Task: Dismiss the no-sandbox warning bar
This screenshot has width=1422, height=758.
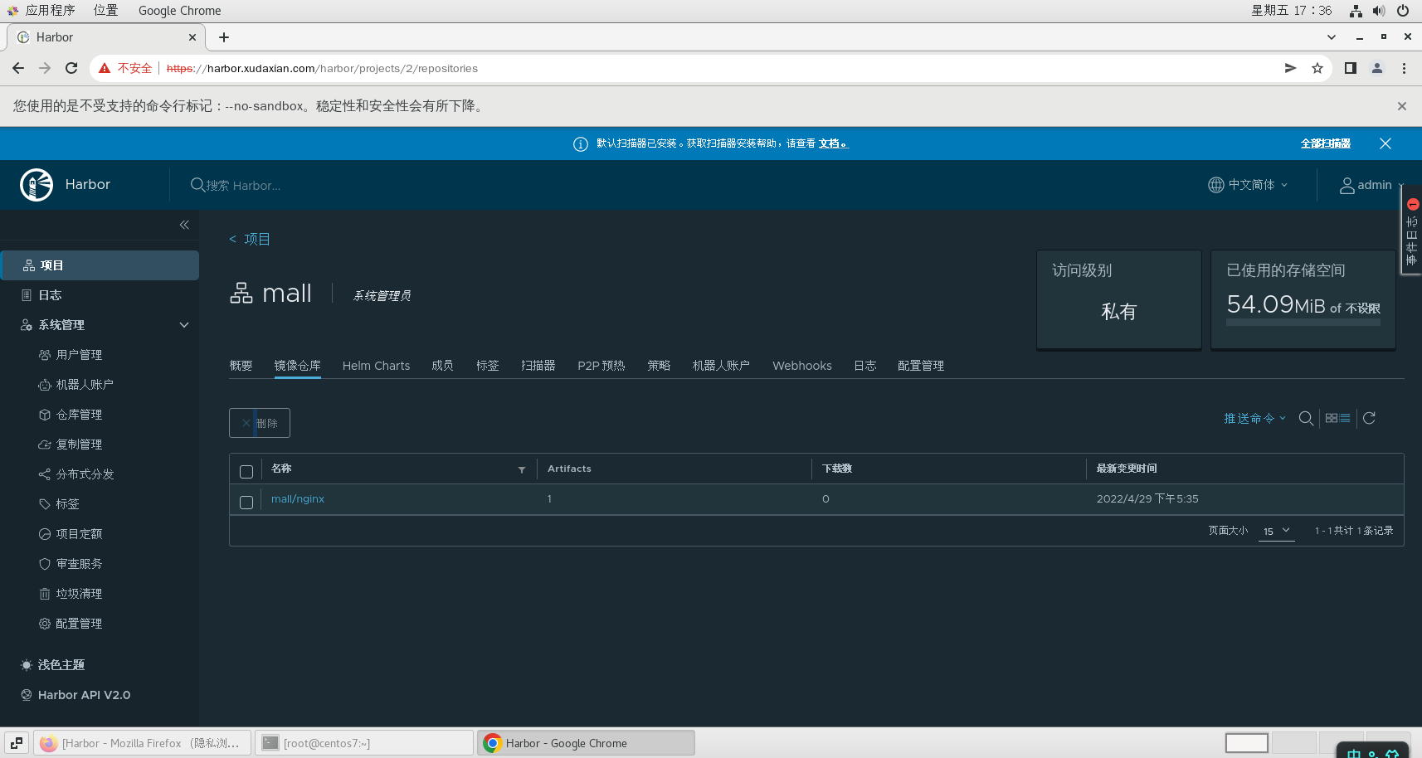Action: point(1402,106)
